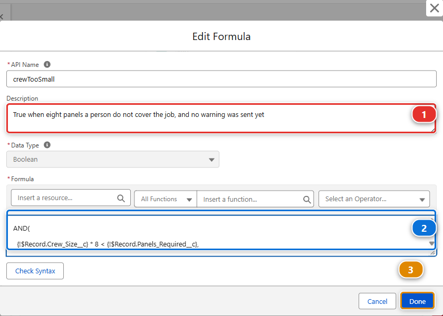This screenshot has width=443, height=316.
Task: Click the formula editor scroll down arrow
Action: (431, 243)
